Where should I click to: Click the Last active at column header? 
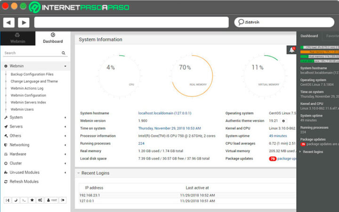pos(197,188)
